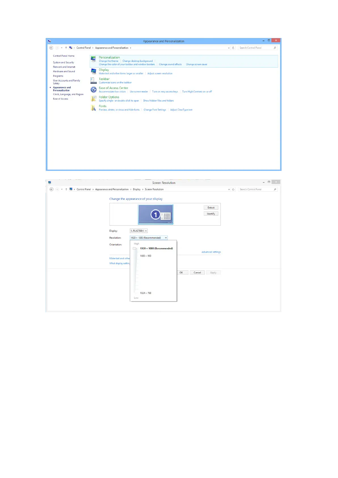Screen dimensions: 338x478
Task: Click the Taskbar category icon
Action: (93, 81)
